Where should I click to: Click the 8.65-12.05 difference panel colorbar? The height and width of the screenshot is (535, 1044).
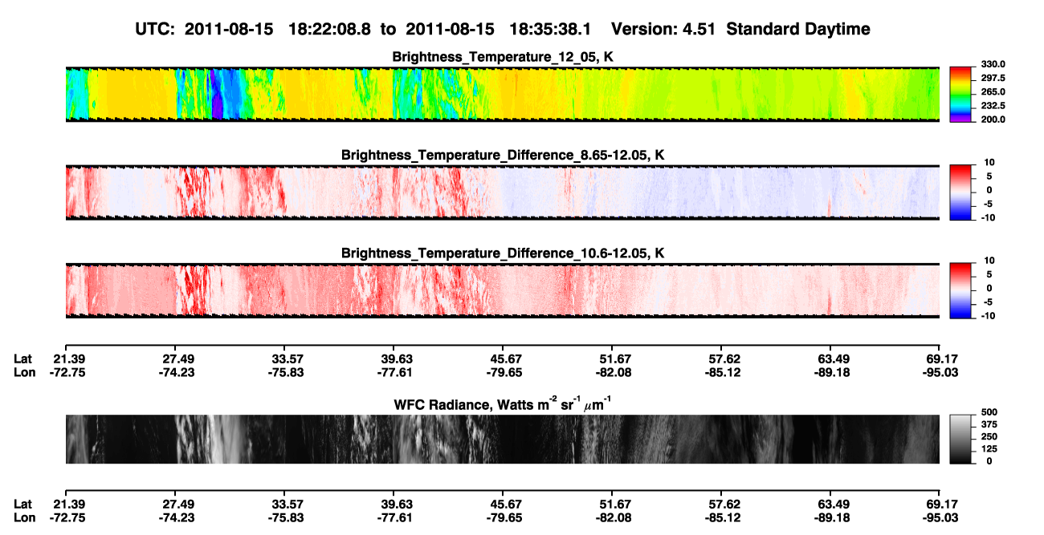(x=961, y=192)
